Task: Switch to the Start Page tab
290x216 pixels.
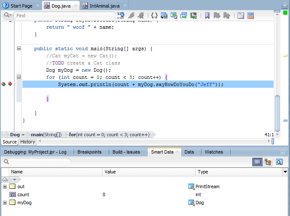Action: (22, 6)
